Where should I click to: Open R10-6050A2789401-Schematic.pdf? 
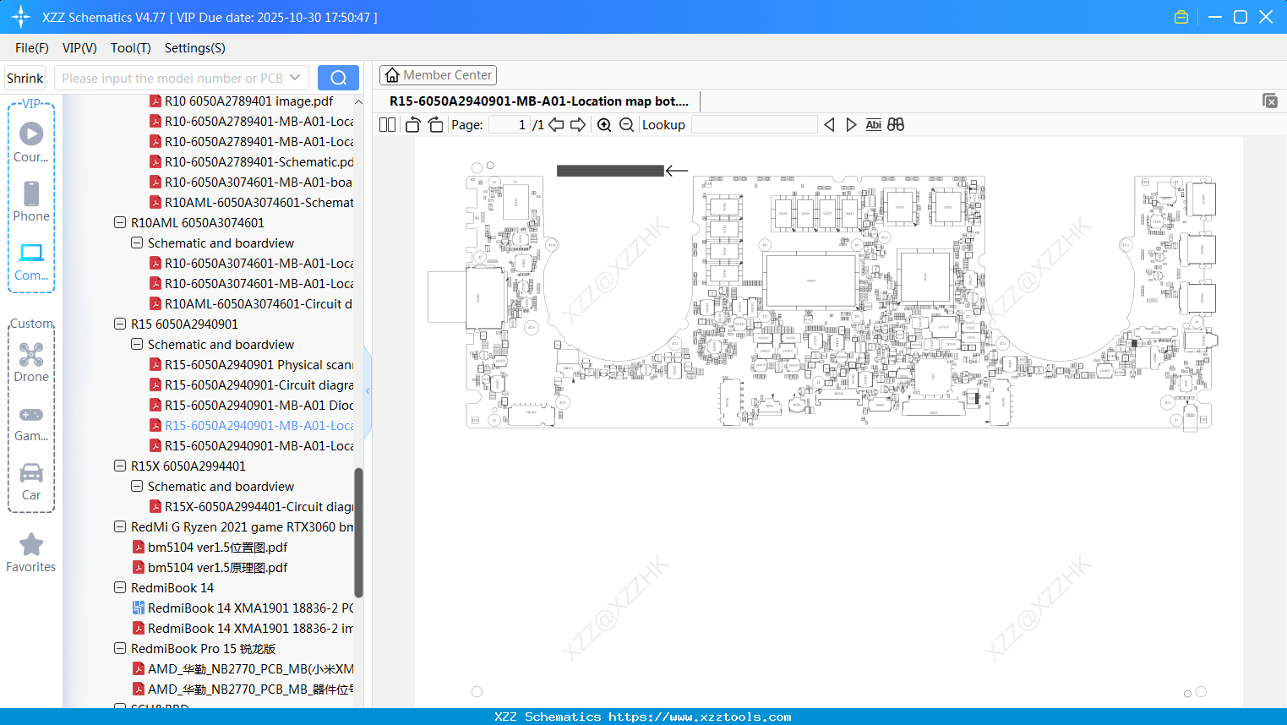252,161
